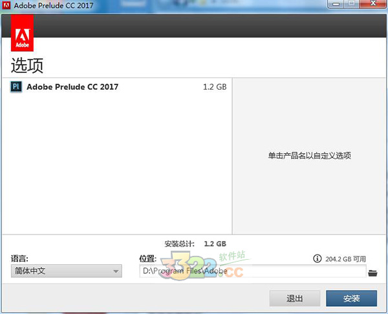Click the 204.2 GB 可用 free space text
Screen dimensions: 388x314
345,259
